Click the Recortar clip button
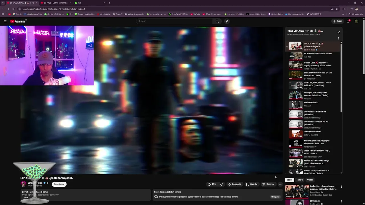Image resolution: width=365 pixels, height=205 pixels. [x=268, y=184]
